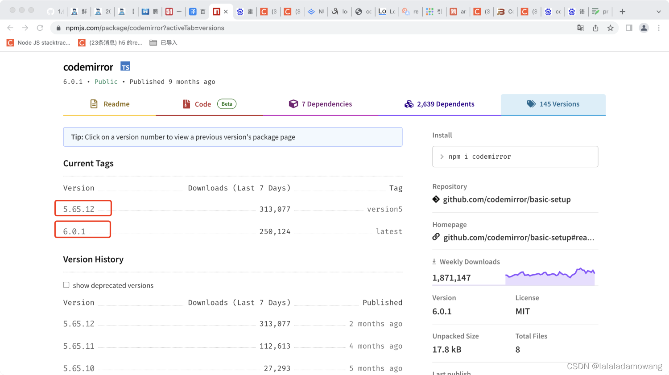
Task: Open the github.com/codemirror/basic-setup repository link
Action: click(507, 199)
